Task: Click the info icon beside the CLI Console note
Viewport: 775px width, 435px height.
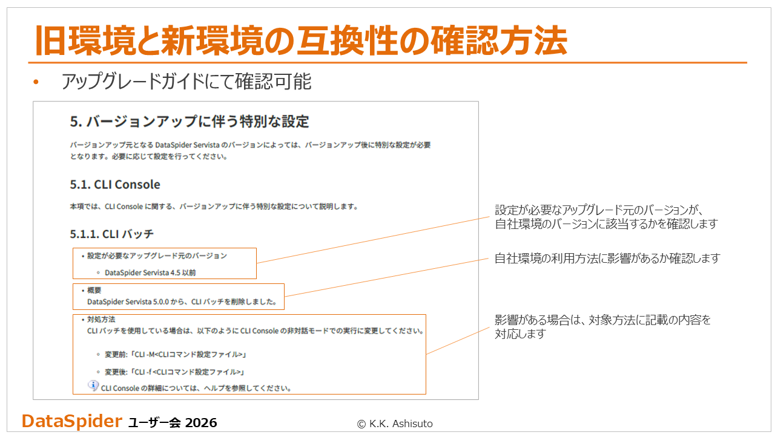Action: tap(93, 385)
